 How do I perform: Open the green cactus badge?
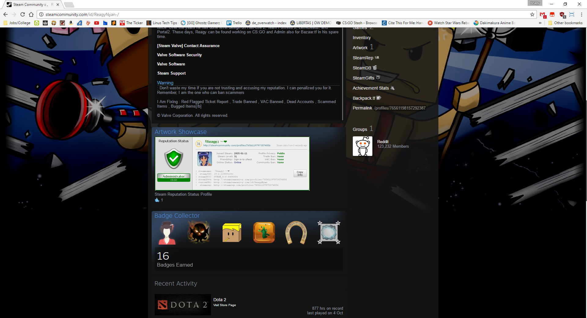264,233
